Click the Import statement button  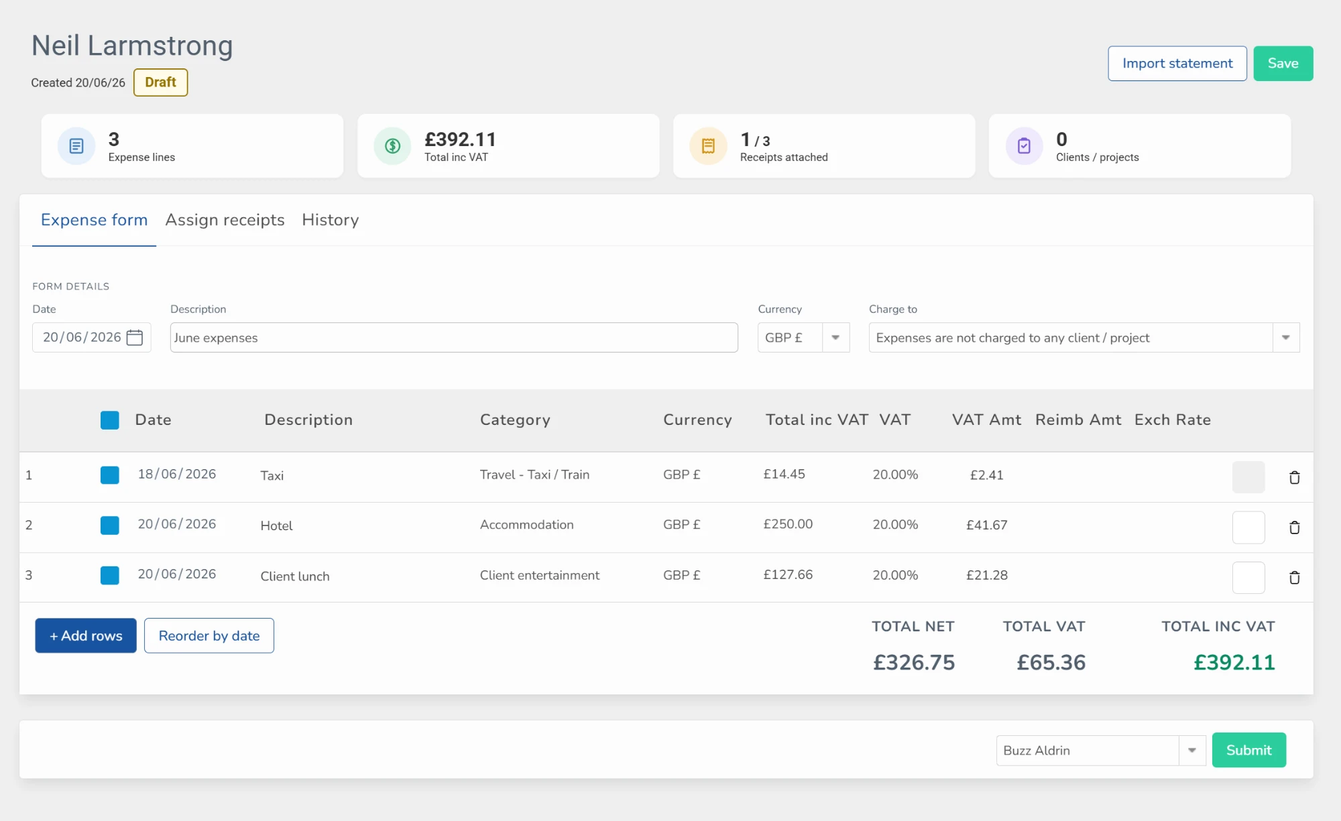point(1177,63)
